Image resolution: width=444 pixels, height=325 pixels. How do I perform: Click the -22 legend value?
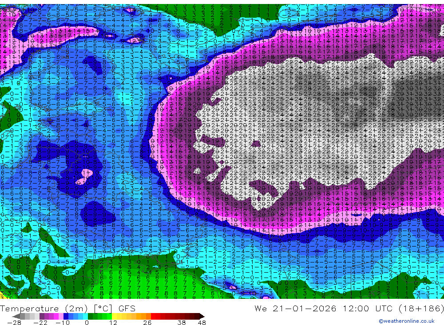click(x=40, y=322)
